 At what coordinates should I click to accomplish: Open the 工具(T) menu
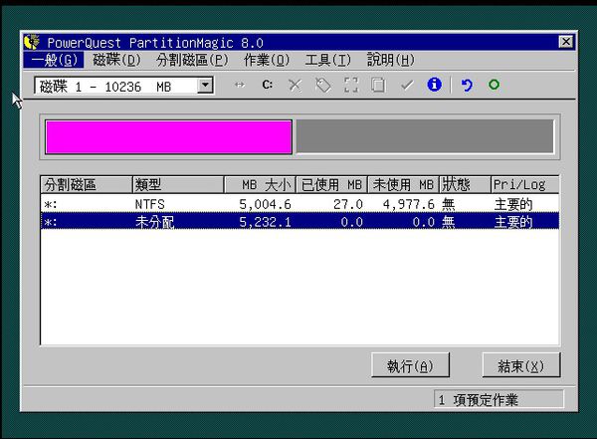point(327,60)
